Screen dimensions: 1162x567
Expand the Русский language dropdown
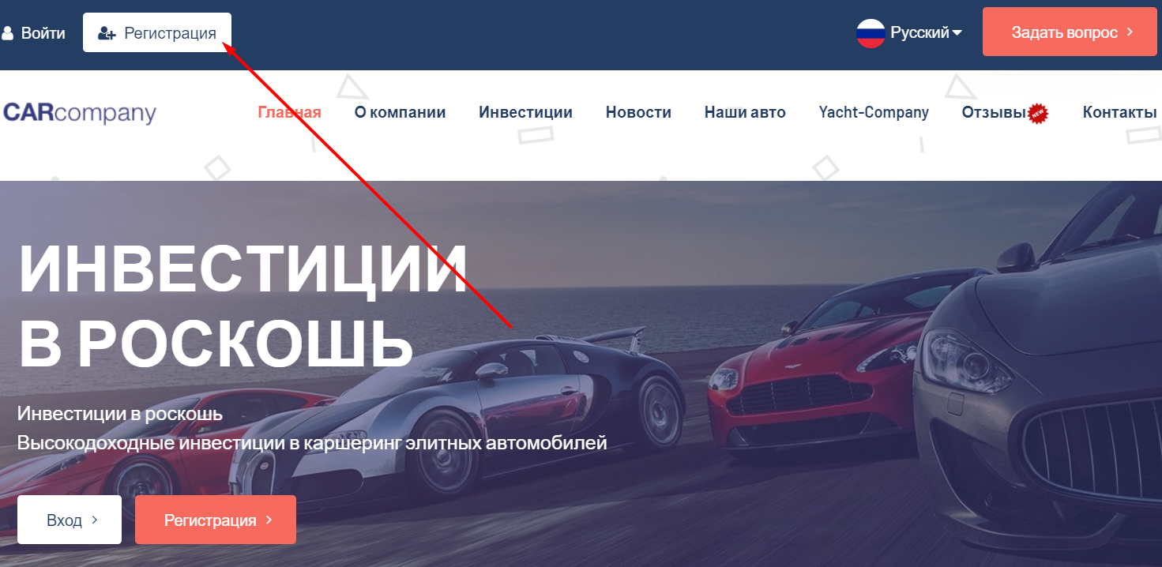(x=910, y=33)
